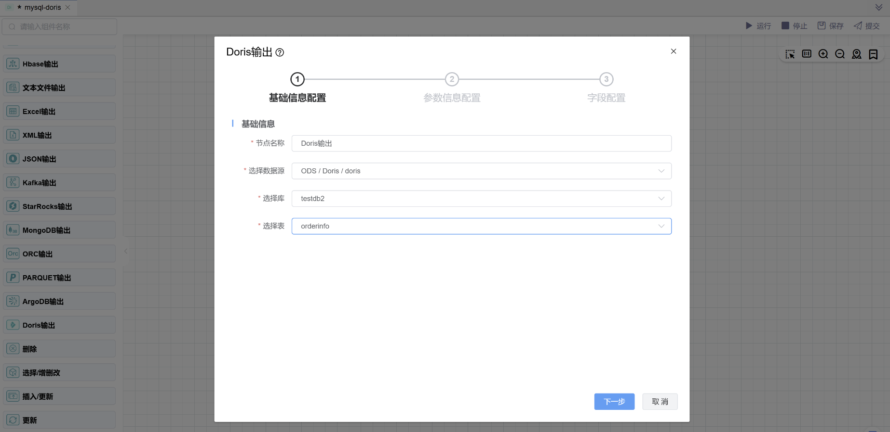Go to step 3 字段配置
890x432 pixels.
(x=606, y=79)
